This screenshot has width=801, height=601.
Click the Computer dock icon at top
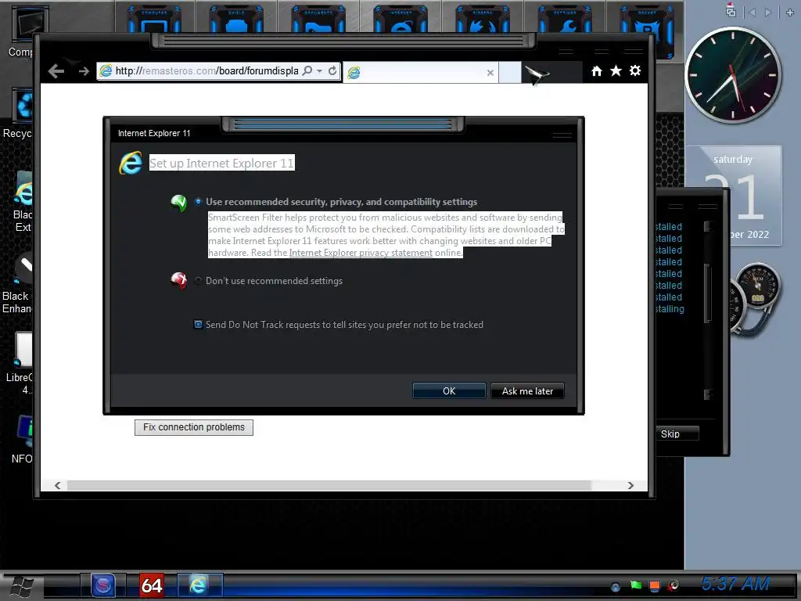[154, 20]
